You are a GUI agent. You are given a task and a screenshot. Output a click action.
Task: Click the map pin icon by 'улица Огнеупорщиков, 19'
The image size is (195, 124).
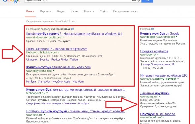point(141,64)
